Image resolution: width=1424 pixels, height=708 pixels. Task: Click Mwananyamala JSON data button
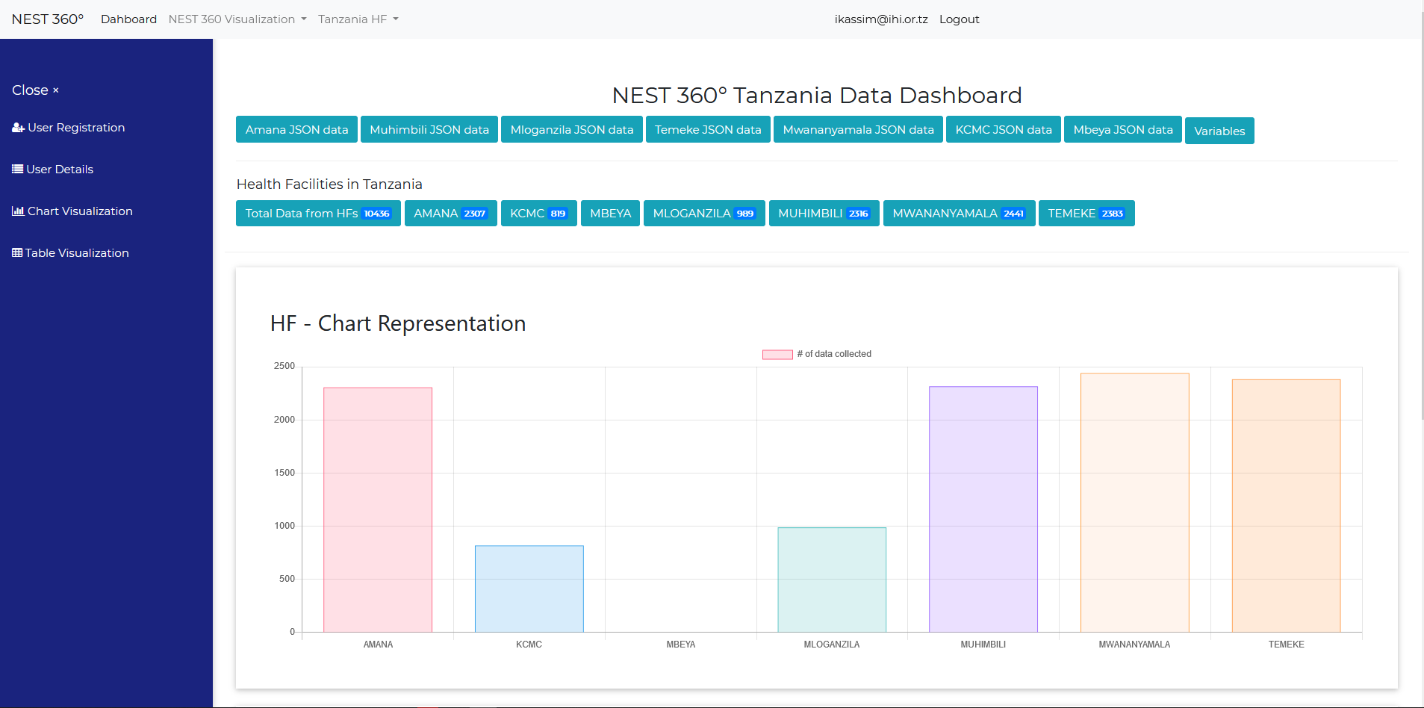pos(858,130)
